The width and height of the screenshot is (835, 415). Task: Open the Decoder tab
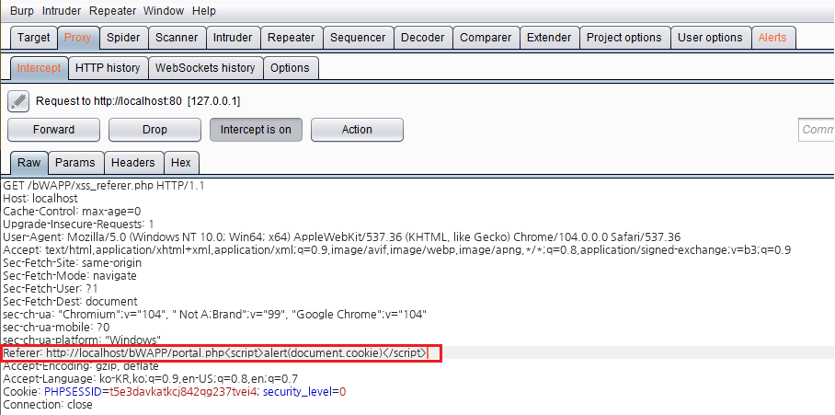click(x=422, y=38)
